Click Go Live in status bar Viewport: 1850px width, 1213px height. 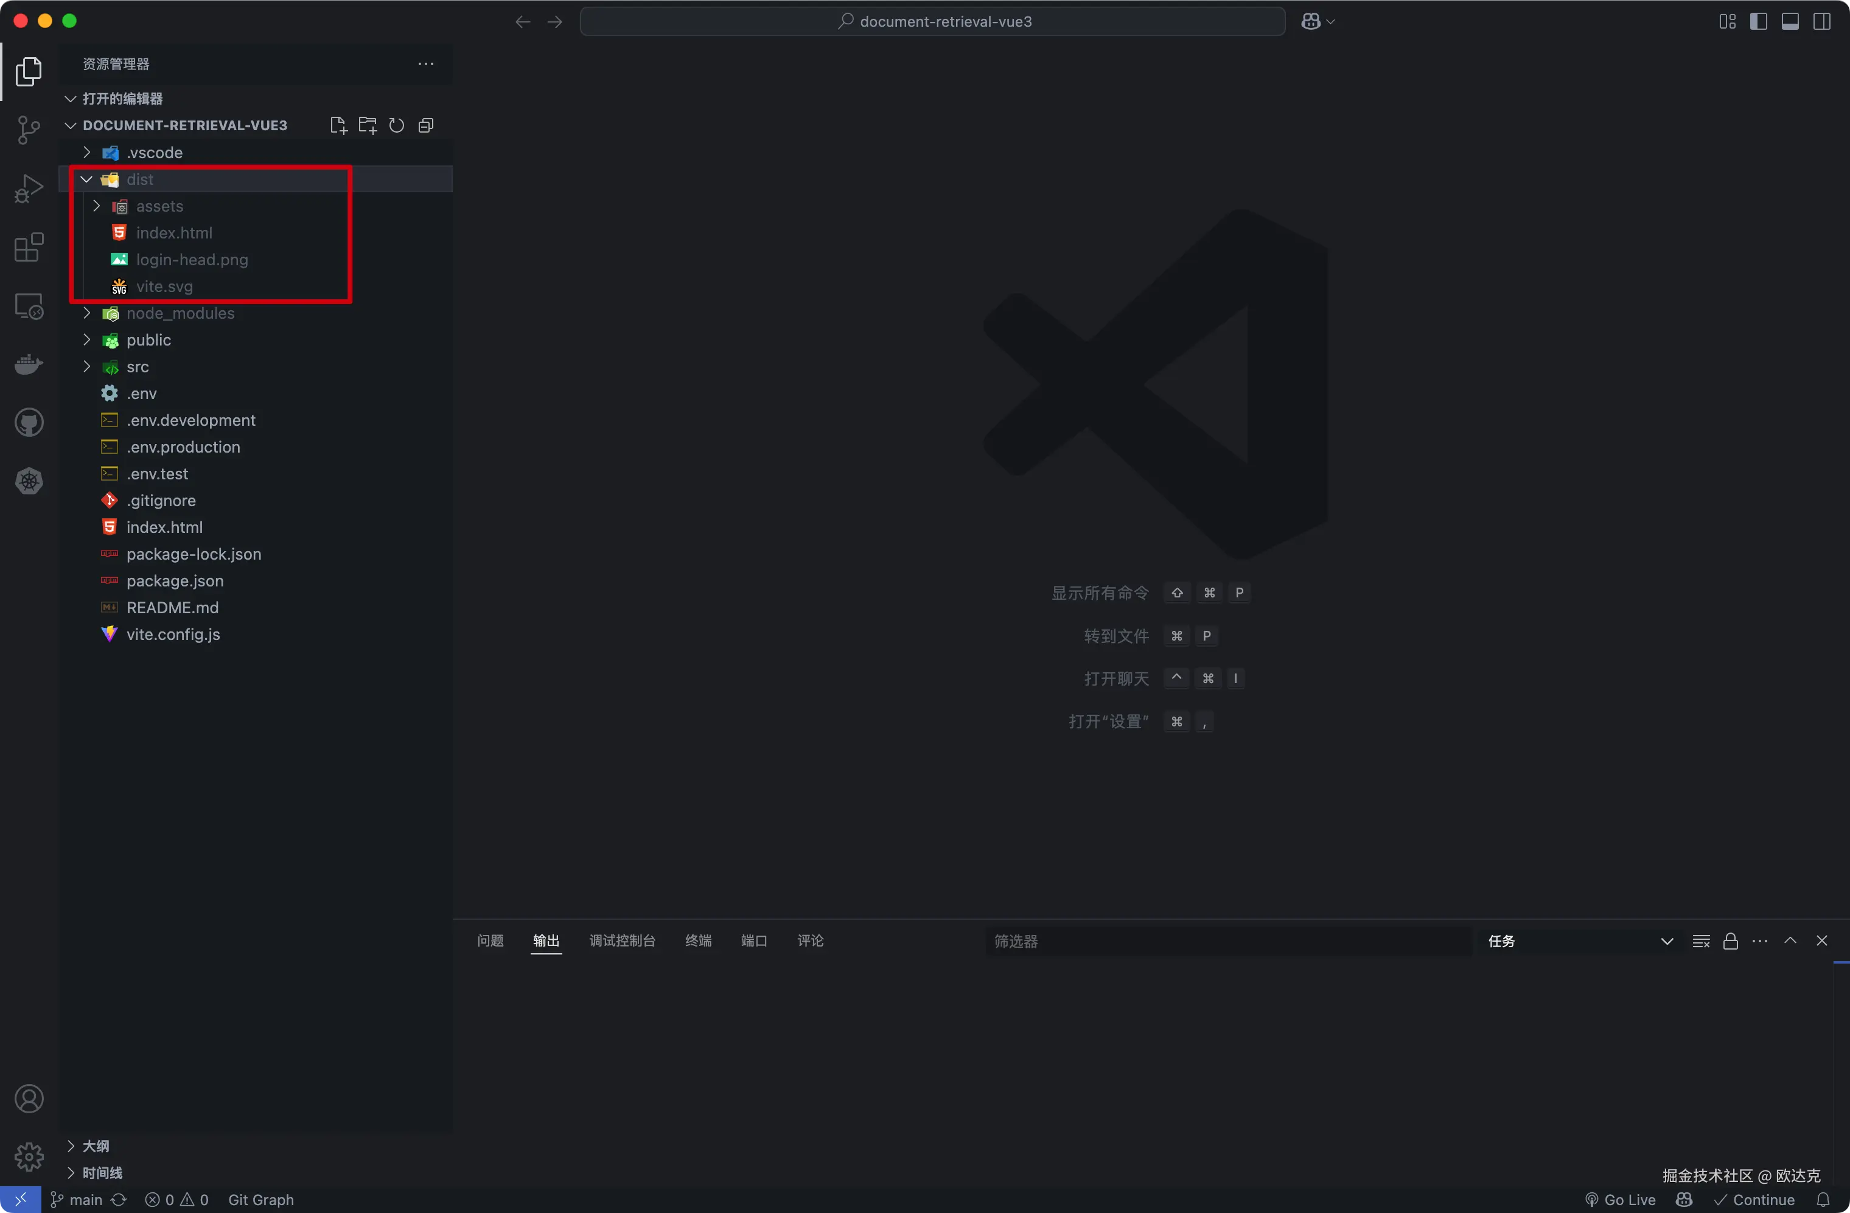point(1621,1200)
